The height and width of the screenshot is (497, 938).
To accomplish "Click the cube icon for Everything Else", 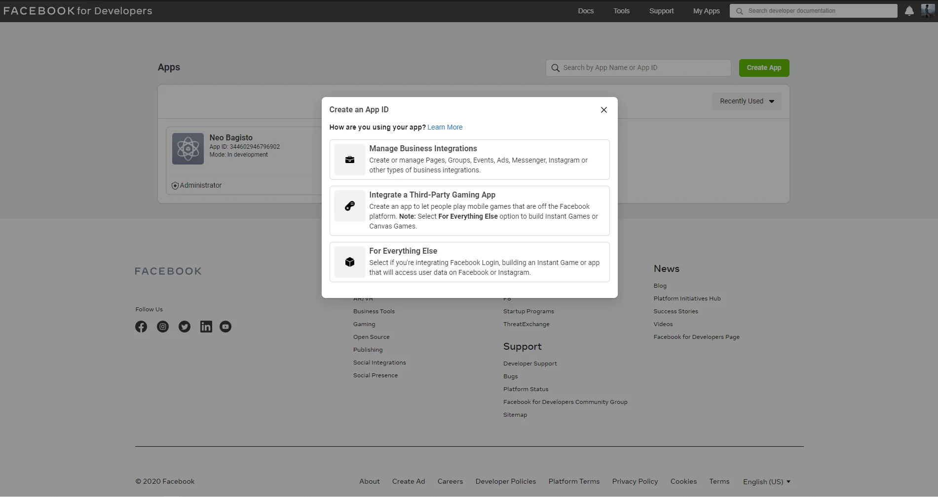I will [x=350, y=262].
